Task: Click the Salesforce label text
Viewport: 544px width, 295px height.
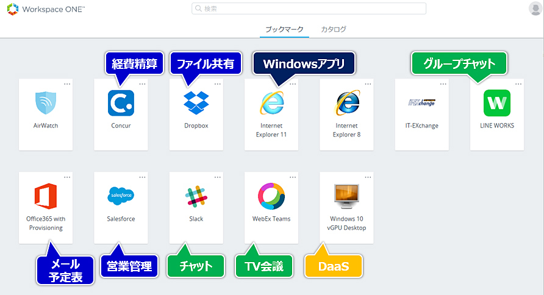Action: point(121,219)
